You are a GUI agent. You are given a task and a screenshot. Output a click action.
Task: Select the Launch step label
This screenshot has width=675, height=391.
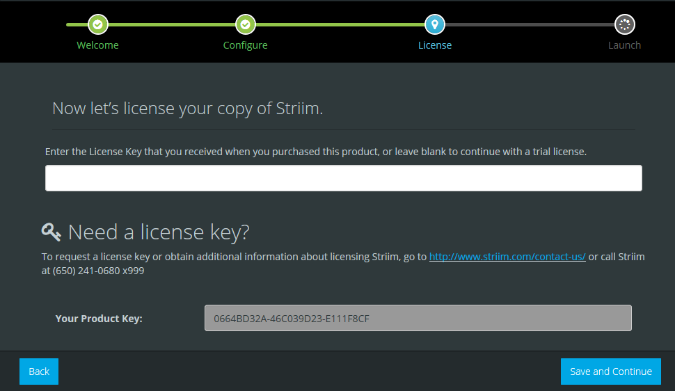pyautogui.click(x=625, y=45)
